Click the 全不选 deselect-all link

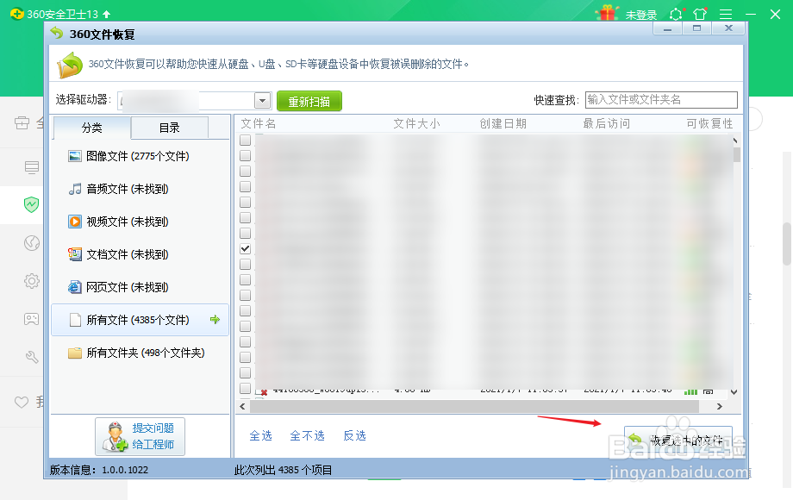(307, 436)
